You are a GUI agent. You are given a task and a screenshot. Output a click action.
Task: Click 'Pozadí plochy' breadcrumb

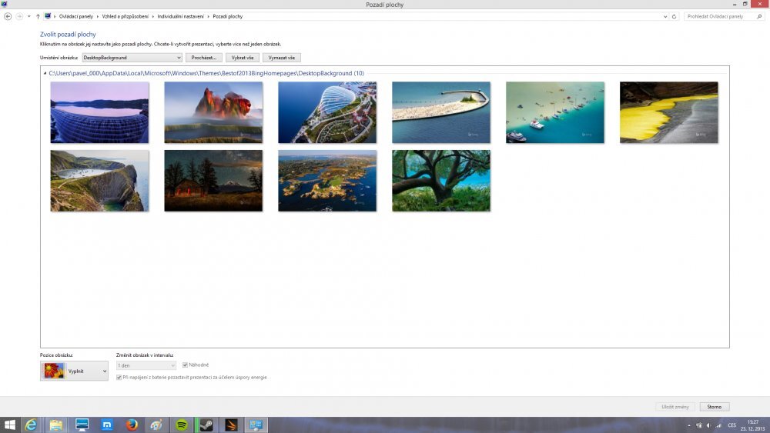tap(227, 16)
